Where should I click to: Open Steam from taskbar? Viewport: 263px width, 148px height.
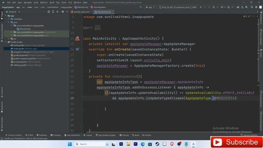(x=157, y=144)
